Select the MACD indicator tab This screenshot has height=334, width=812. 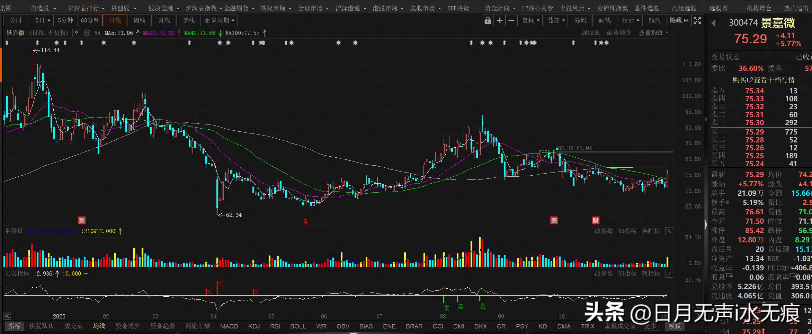click(x=229, y=326)
